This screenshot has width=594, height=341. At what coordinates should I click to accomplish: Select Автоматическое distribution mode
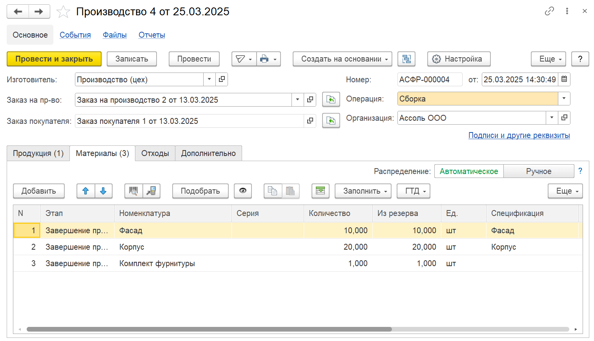[468, 171]
